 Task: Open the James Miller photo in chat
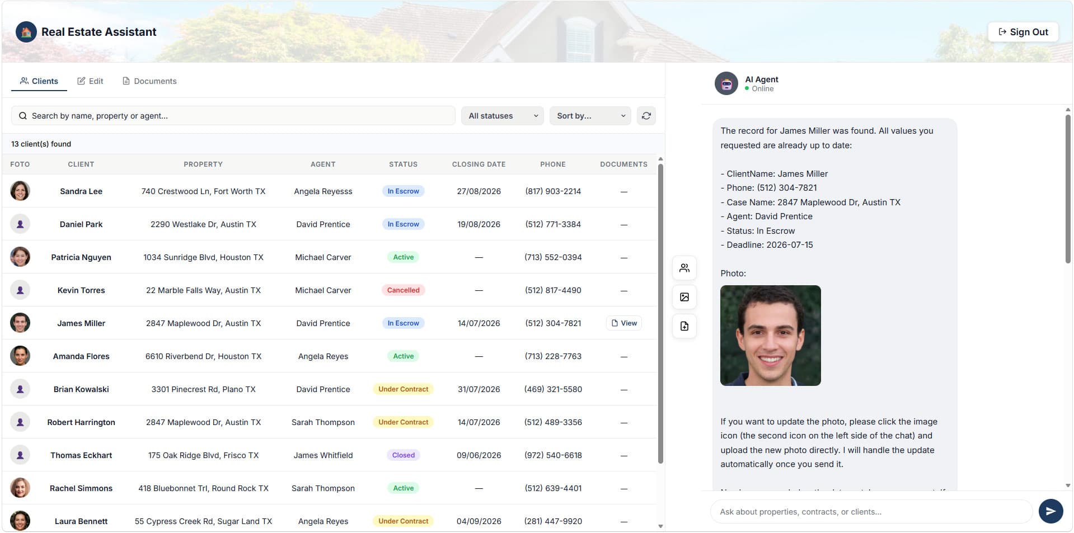click(x=770, y=336)
